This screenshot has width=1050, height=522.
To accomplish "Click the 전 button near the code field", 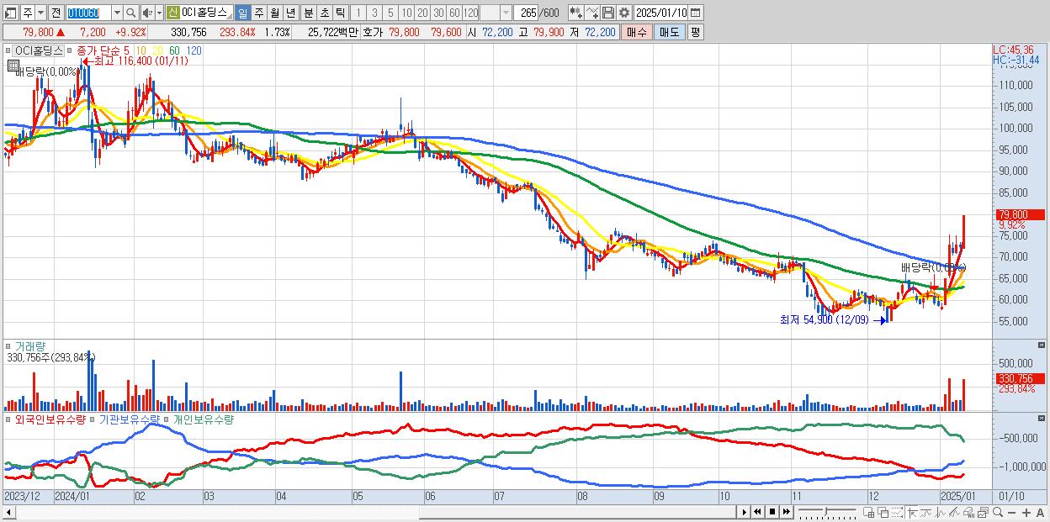I will [x=56, y=13].
